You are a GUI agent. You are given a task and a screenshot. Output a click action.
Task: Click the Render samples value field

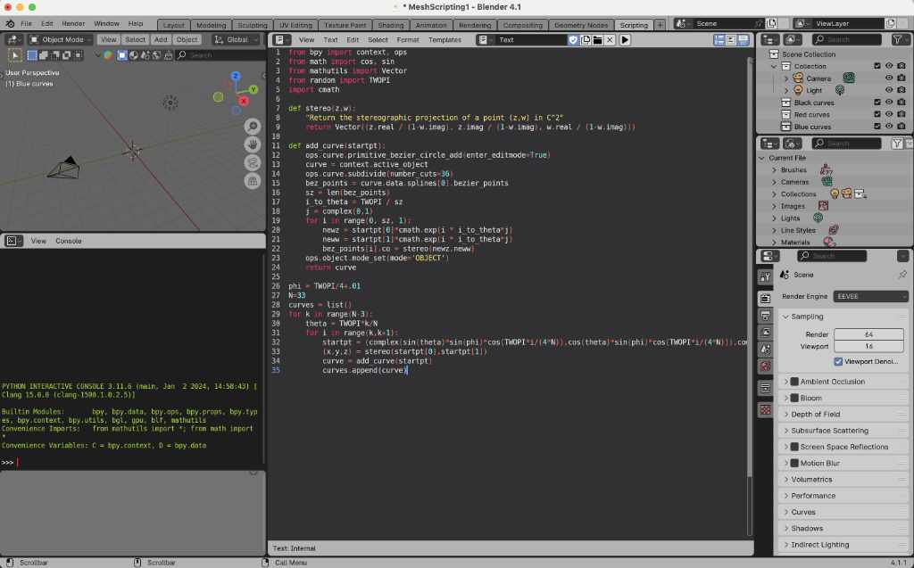(868, 334)
